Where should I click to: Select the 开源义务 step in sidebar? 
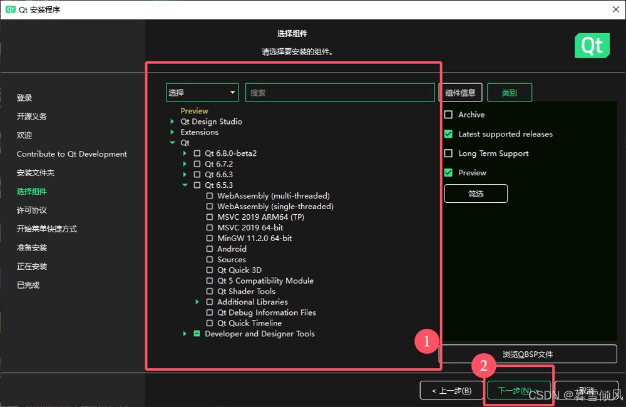[31, 116]
